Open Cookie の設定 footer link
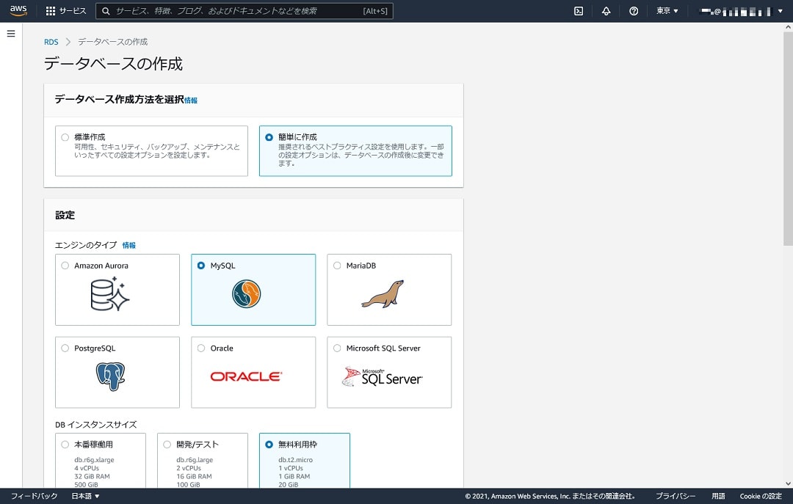The image size is (793, 504). (x=761, y=496)
